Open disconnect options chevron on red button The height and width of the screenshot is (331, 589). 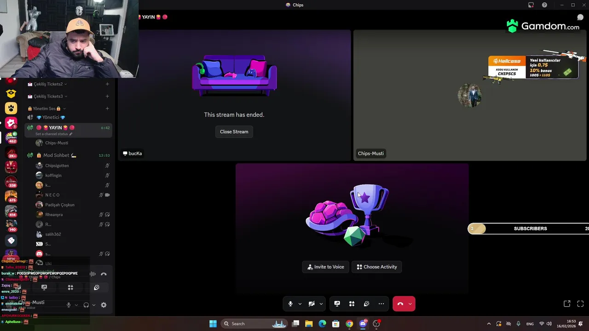click(410, 304)
